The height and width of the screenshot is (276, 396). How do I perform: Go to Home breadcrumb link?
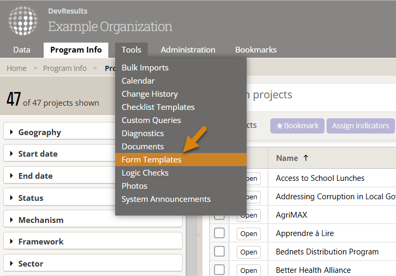[x=17, y=68]
